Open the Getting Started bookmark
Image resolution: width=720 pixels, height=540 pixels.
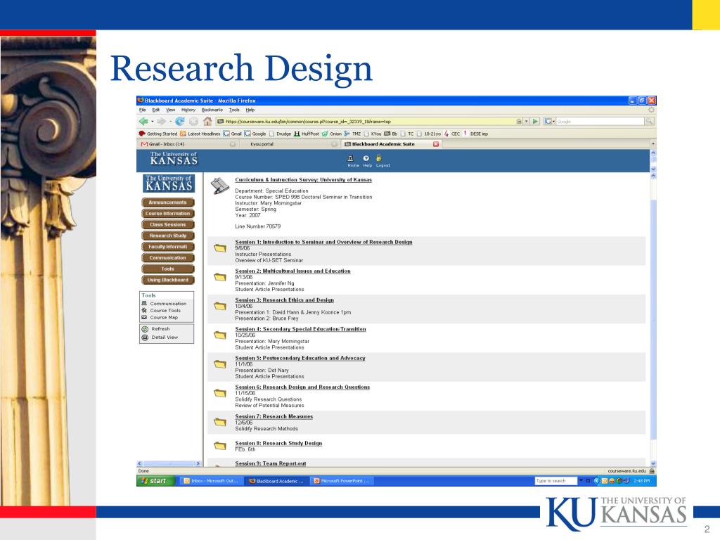(158, 134)
